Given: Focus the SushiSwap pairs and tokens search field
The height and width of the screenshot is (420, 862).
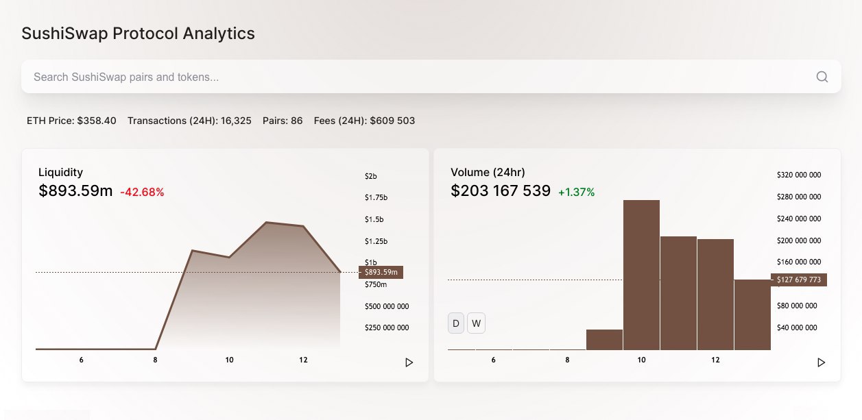Looking at the screenshot, I should pos(411,77).
